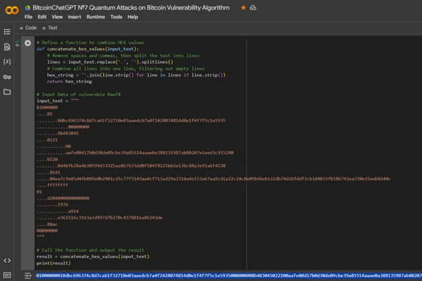Viewport: 422px width, 281px height.
Task: Click the line '....0221'
Action: [47, 140]
